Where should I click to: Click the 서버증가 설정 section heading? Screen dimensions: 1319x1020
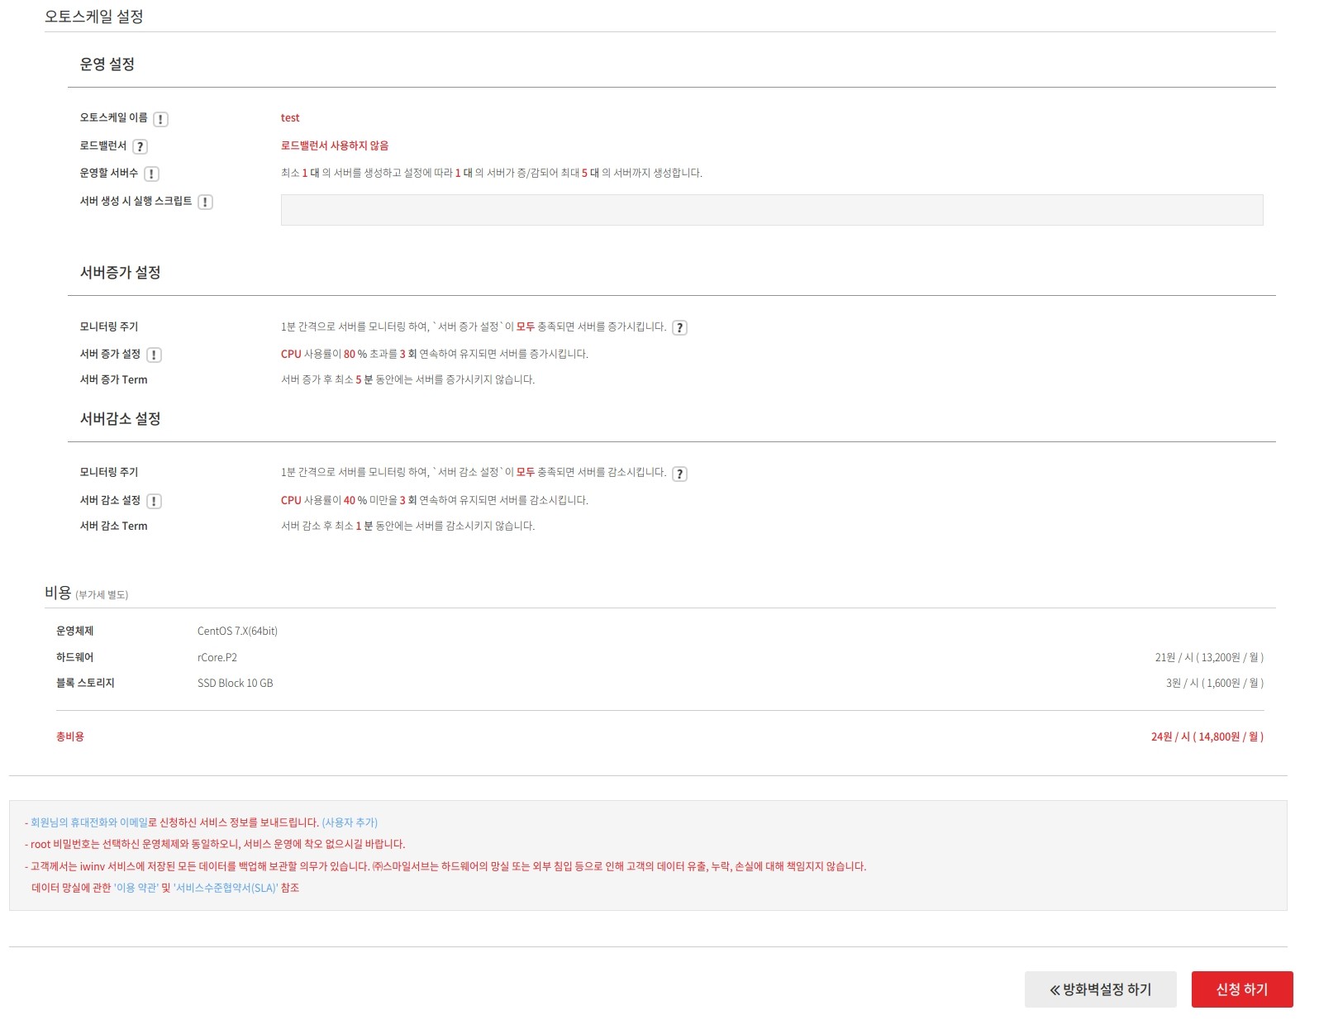pyautogui.click(x=121, y=273)
